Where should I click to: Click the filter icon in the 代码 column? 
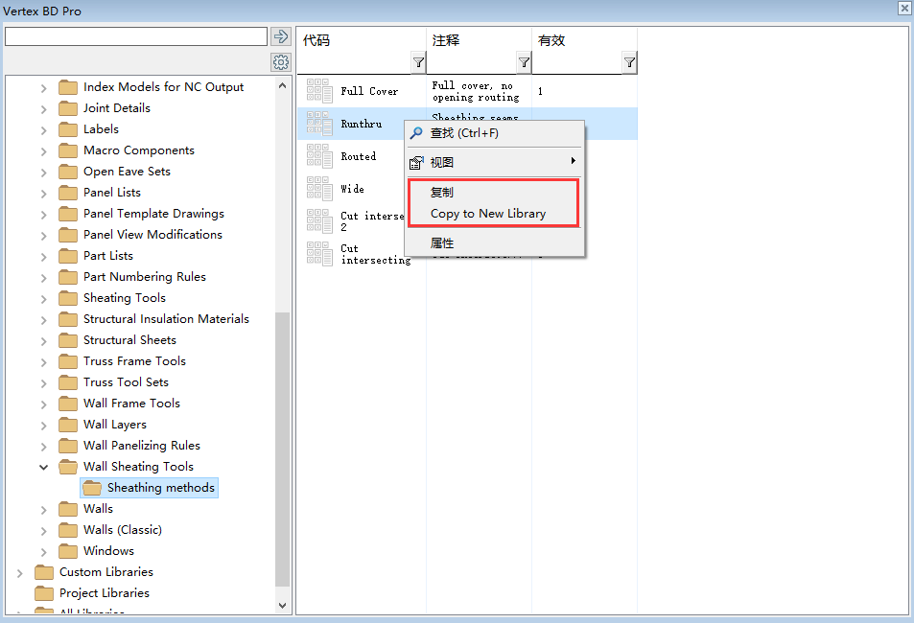point(418,61)
